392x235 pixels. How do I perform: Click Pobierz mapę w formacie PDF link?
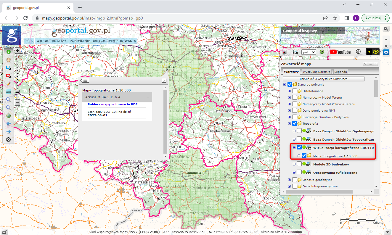click(113, 104)
